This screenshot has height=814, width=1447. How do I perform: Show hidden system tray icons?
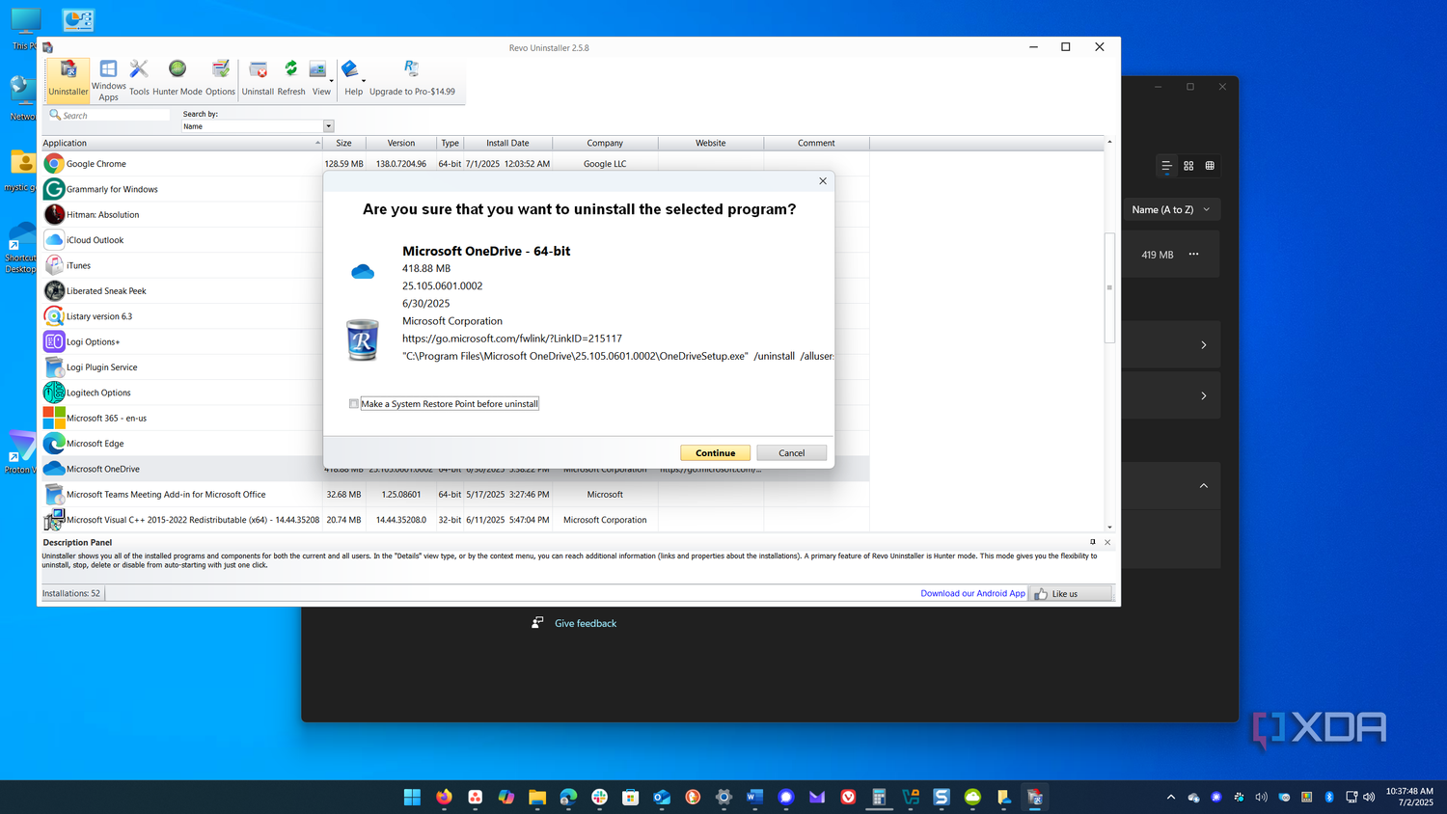point(1171,797)
